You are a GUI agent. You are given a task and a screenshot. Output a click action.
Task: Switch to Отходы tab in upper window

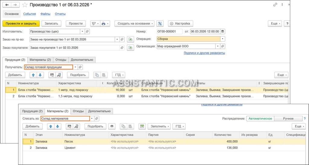(61, 60)
